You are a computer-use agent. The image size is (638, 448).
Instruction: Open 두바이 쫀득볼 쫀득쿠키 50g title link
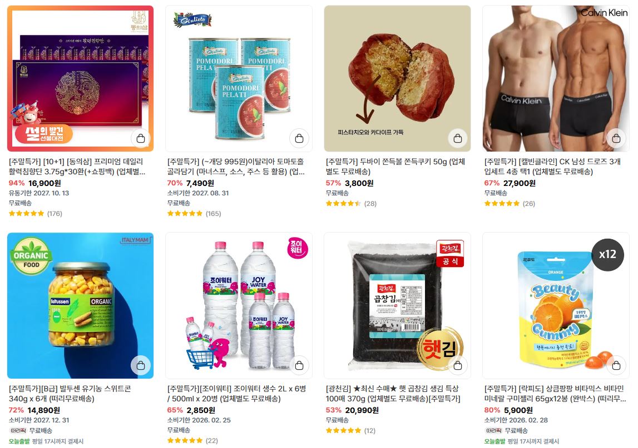pyautogui.click(x=395, y=167)
